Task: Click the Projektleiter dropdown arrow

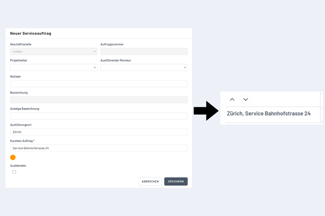Action: coord(95,67)
